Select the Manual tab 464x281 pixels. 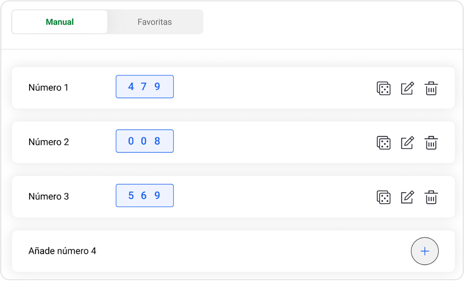point(60,22)
